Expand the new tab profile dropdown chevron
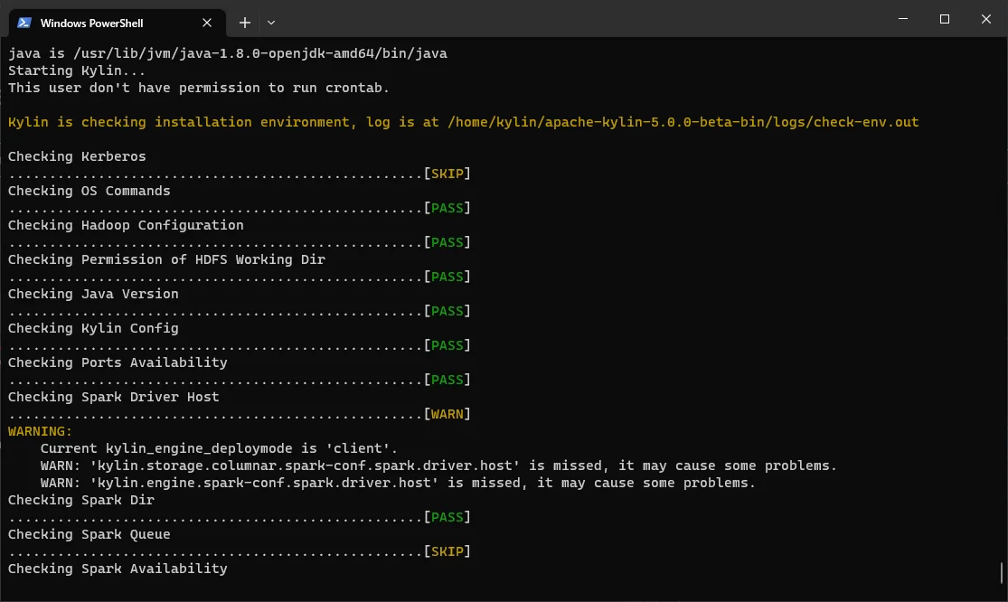The height and width of the screenshot is (602, 1008). click(271, 23)
